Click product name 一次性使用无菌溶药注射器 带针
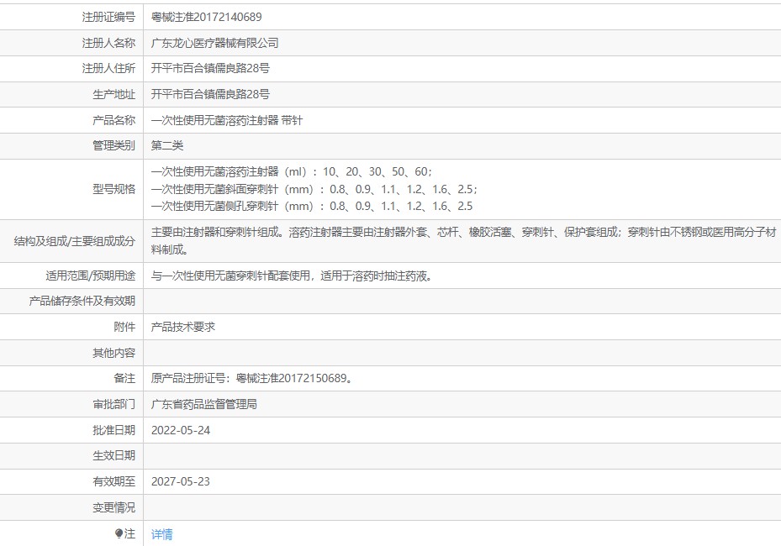The height and width of the screenshot is (546, 781). (227, 120)
